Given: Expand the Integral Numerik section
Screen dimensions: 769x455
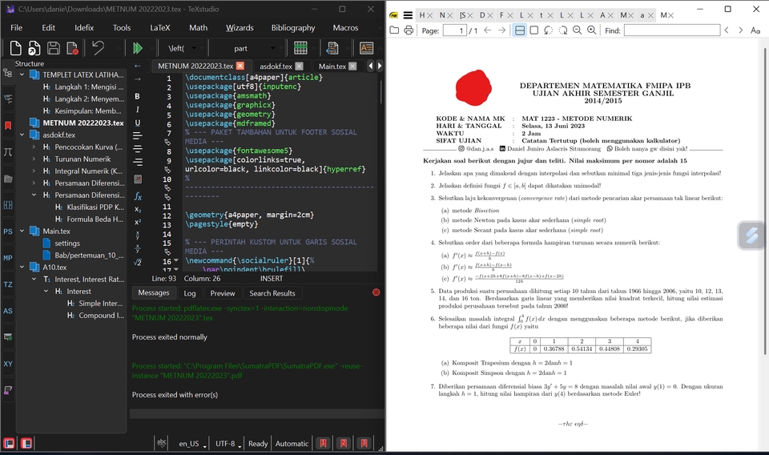Looking at the screenshot, I should (x=34, y=171).
